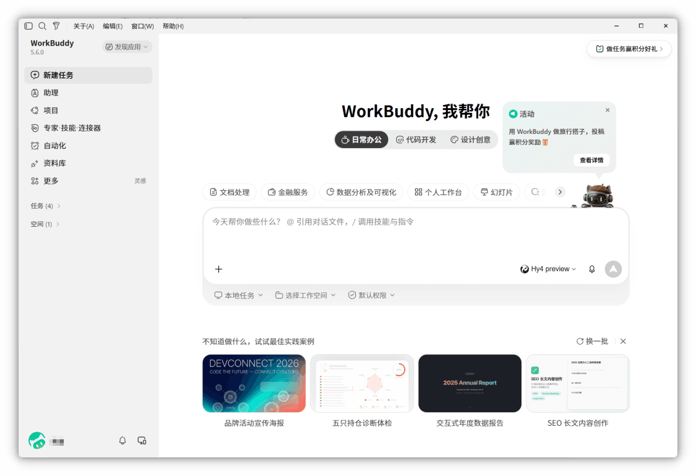Open 专家·技能·连接器 page

tap(88, 128)
